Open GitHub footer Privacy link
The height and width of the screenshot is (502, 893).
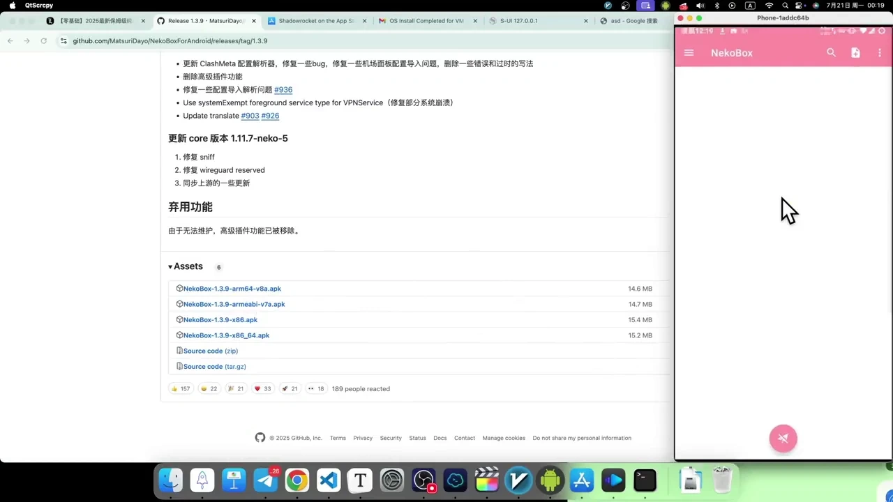tap(363, 438)
